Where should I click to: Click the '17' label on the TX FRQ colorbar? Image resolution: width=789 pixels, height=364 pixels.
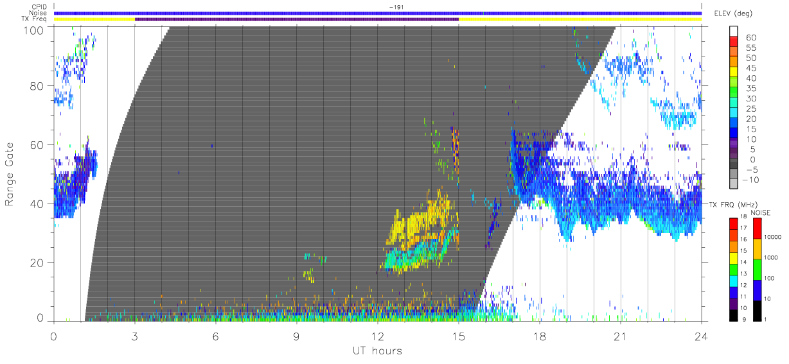(x=745, y=229)
